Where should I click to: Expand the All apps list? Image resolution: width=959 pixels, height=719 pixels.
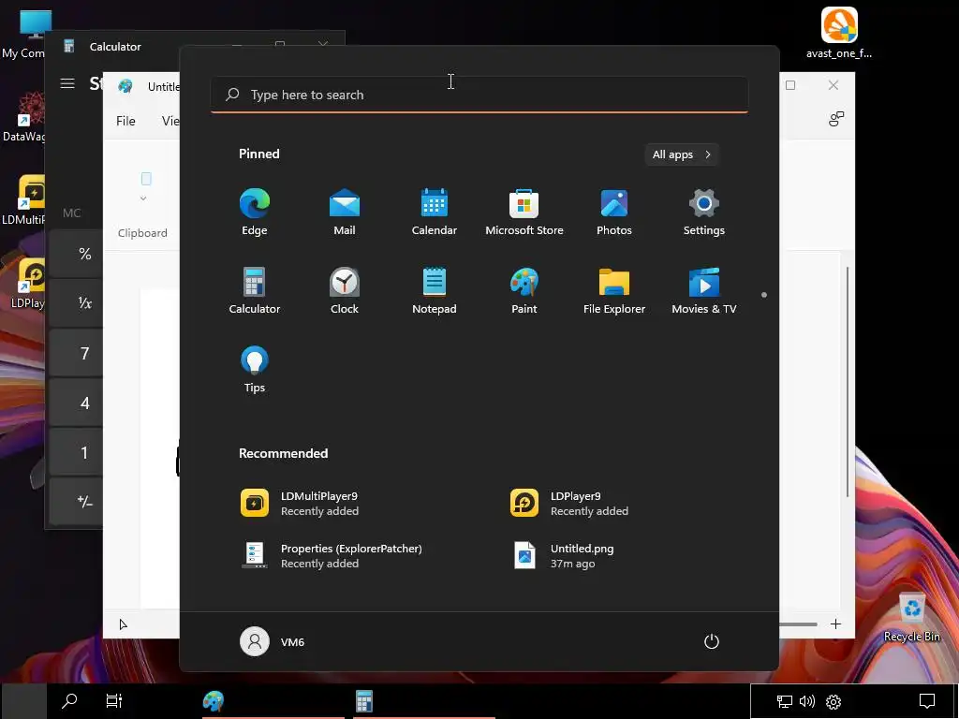pos(682,154)
